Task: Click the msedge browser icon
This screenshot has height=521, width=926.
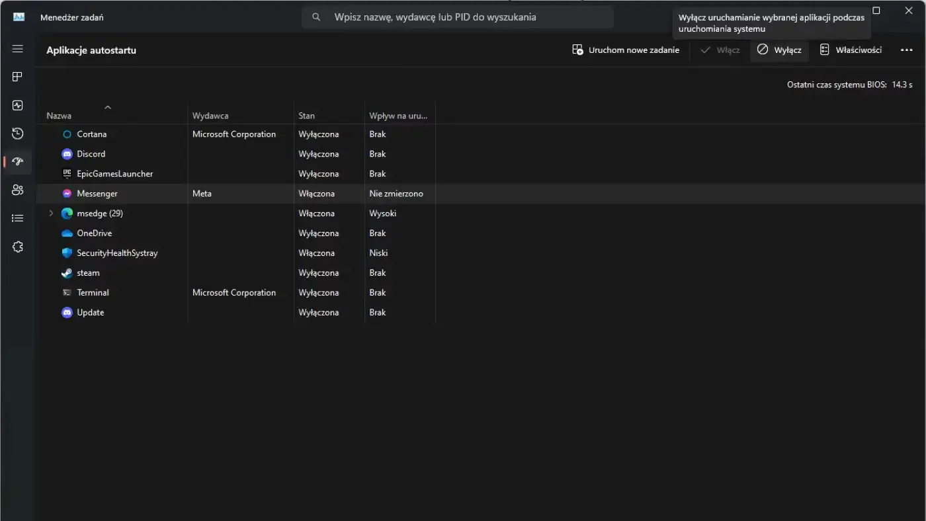Action: pyautogui.click(x=67, y=214)
